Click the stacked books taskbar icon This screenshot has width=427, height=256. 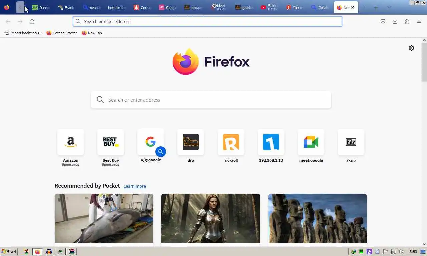71,252
